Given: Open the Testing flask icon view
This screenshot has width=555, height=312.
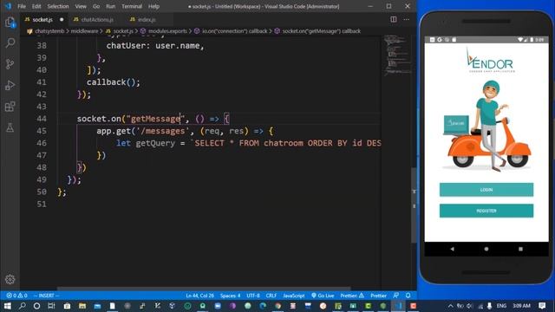Looking at the screenshot, I should pyautogui.click(x=10, y=127).
